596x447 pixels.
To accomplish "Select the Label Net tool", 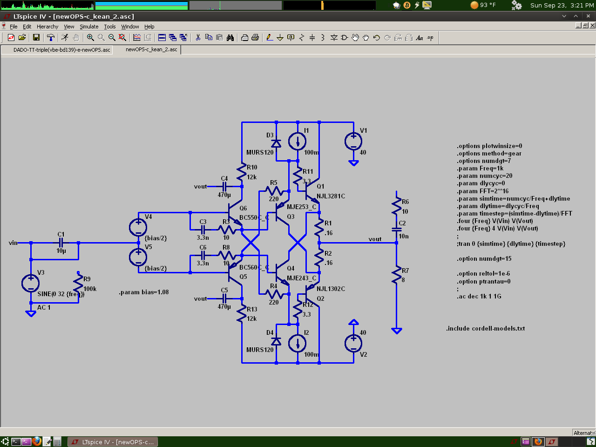I will [291, 38].
